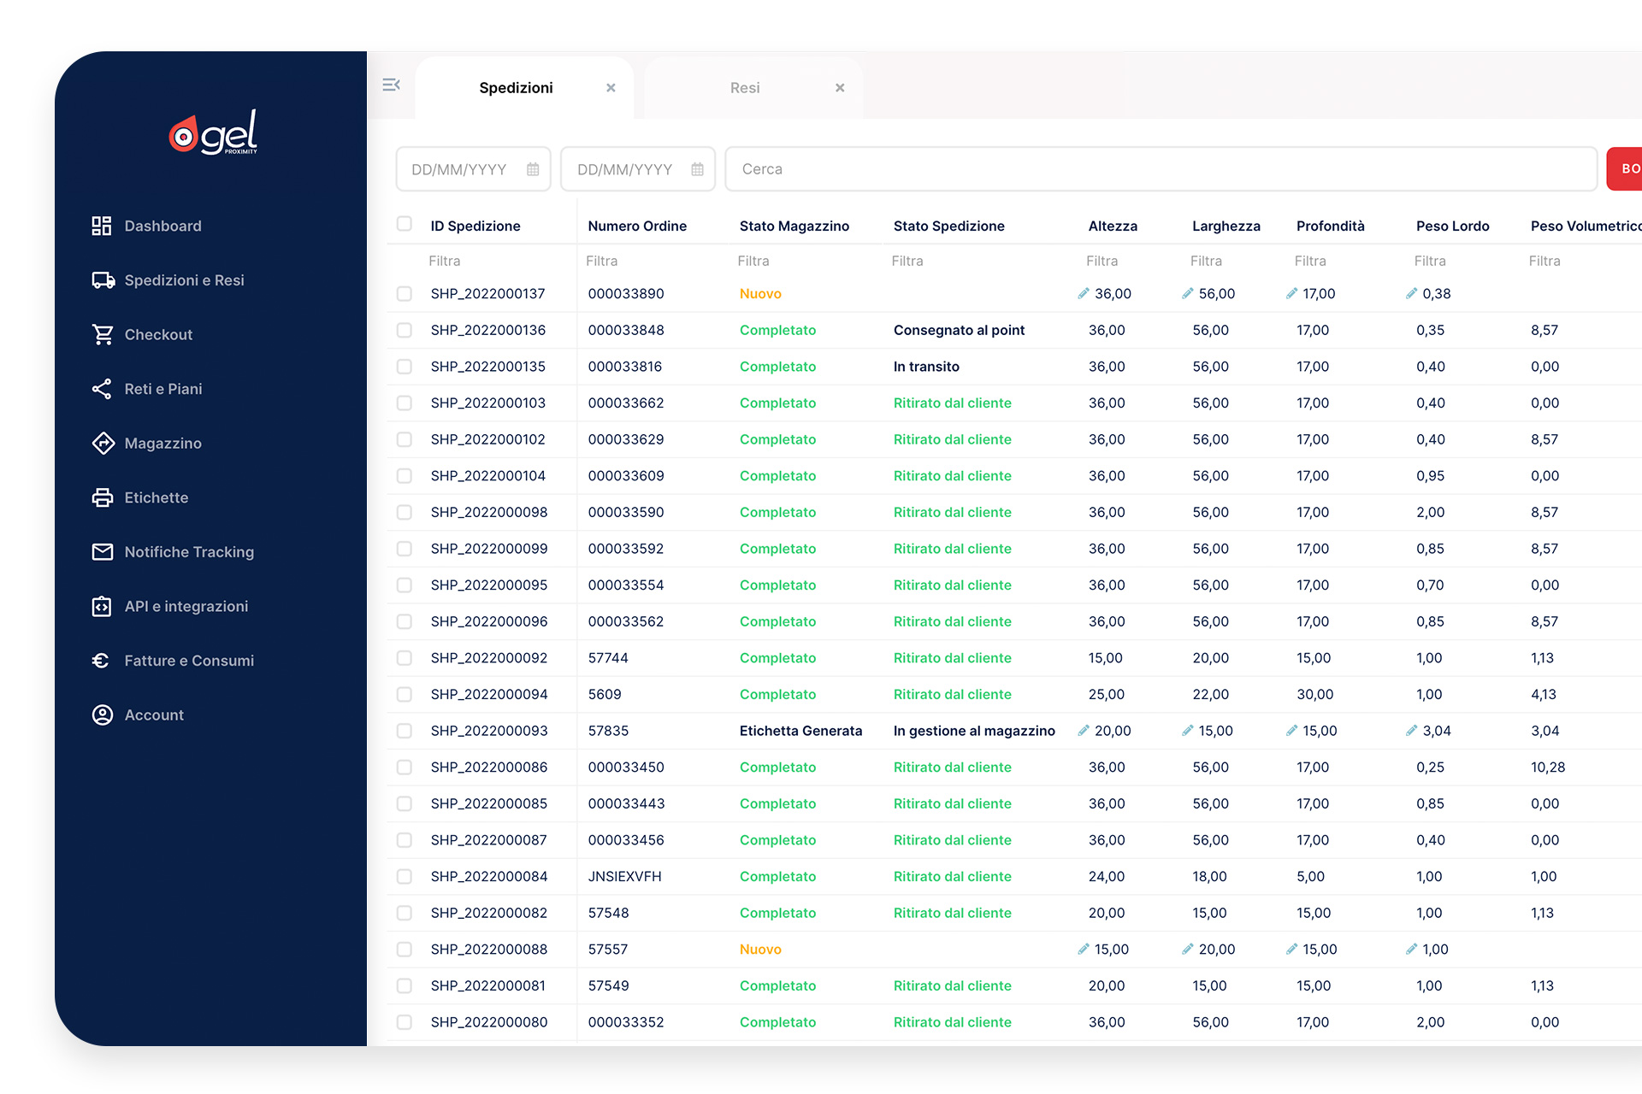
Task: Select the Spedizioni e Resi truck icon
Action: coord(103,279)
